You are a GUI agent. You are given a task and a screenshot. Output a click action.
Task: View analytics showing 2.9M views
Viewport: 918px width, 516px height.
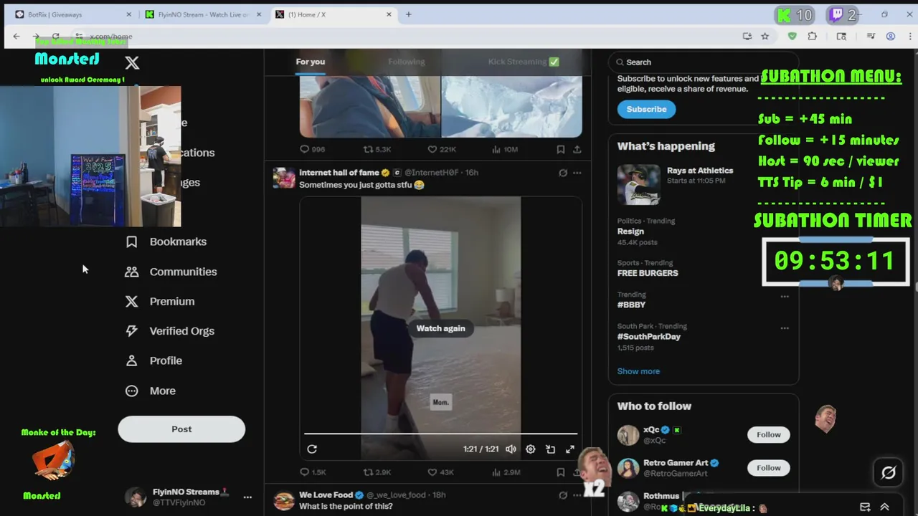(x=506, y=472)
